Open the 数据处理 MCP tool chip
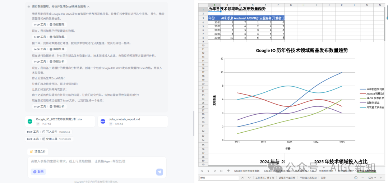 click(x=50, y=49)
